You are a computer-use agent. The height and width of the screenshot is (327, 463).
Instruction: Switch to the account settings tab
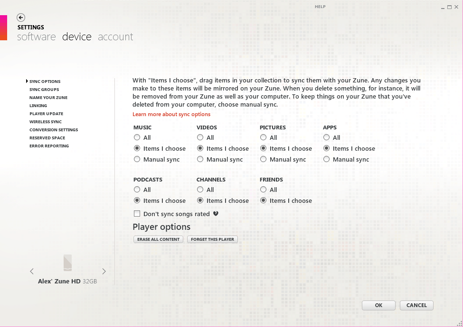point(115,37)
